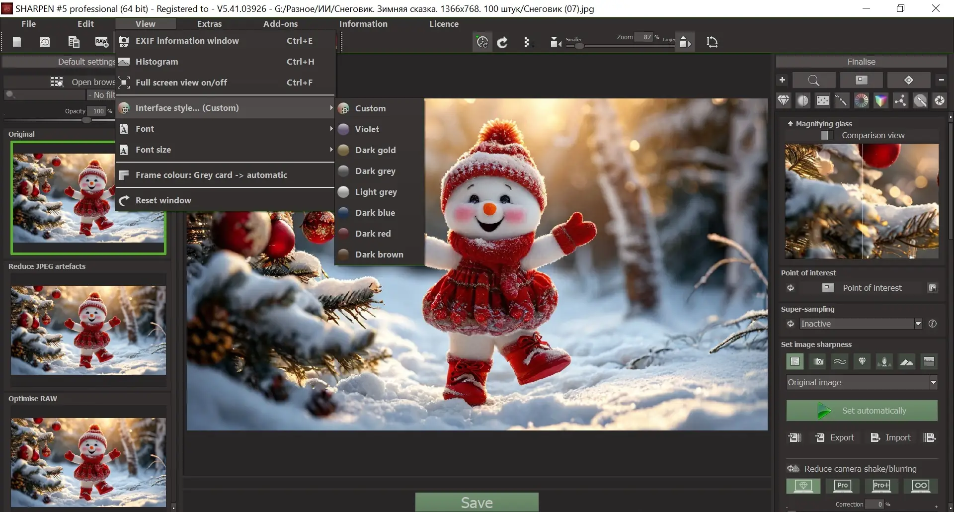Click the Set automatically button
The width and height of the screenshot is (954, 512).
pos(862,411)
